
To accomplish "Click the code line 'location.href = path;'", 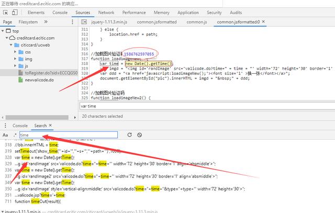I will click(x=133, y=34).
